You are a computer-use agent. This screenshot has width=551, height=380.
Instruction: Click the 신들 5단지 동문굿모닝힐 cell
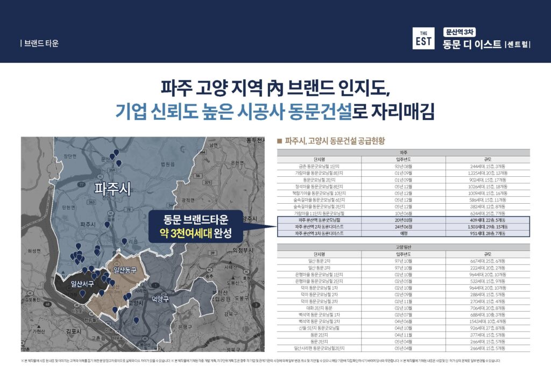point(319,328)
